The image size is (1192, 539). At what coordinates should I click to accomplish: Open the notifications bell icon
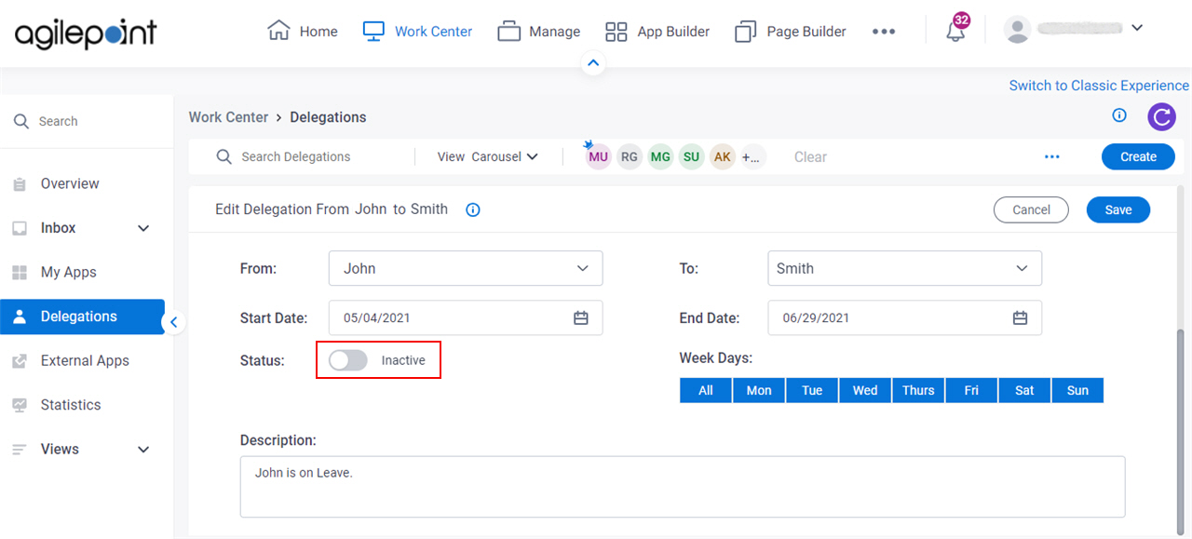(955, 30)
